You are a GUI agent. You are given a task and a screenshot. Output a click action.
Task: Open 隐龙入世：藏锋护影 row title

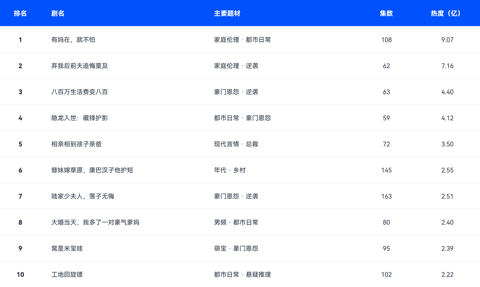tap(79, 118)
